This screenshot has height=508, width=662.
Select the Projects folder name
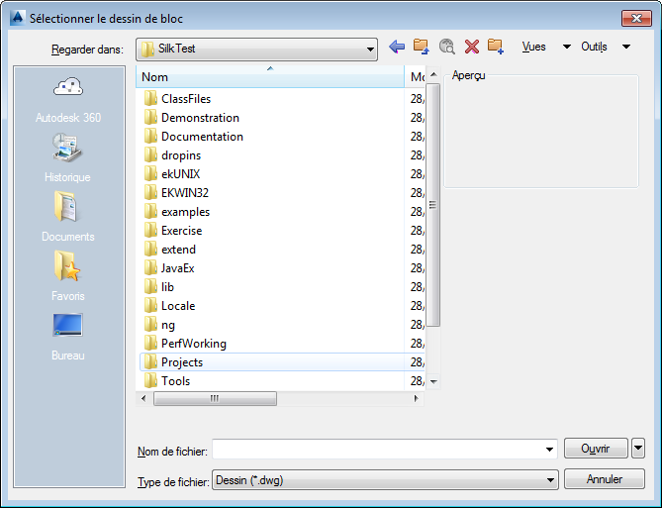coord(182,362)
